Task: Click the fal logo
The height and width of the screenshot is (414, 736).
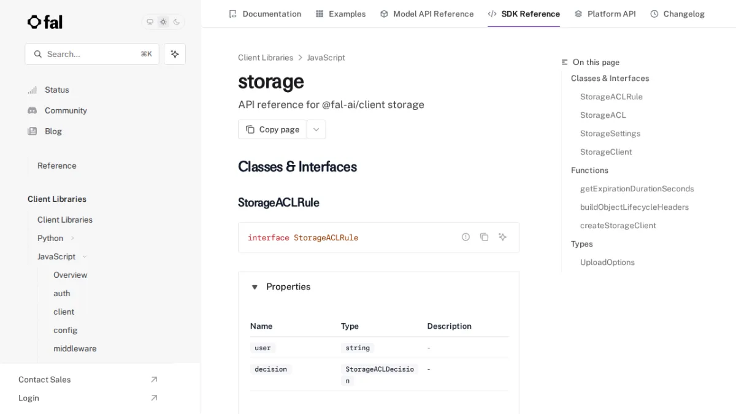Action: tap(45, 22)
